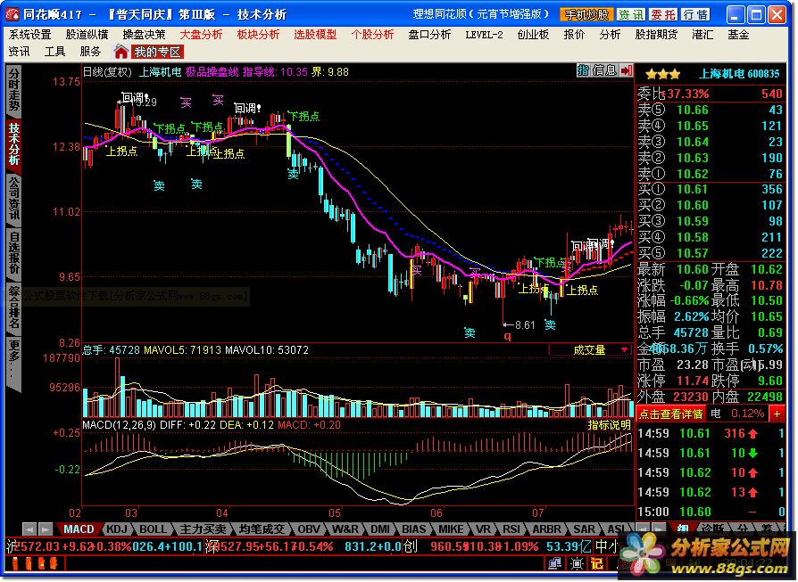The height and width of the screenshot is (582, 798).
Task: Click 手机炒股 button in title bar
Action: [x=586, y=14]
